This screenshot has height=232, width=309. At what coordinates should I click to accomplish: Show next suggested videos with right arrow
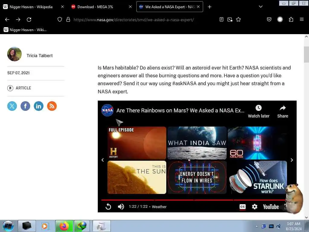pos(292,160)
